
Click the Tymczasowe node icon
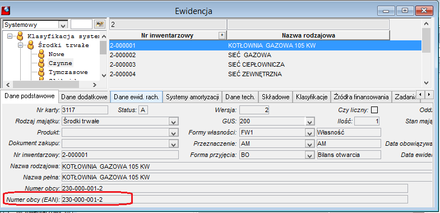click(41, 72)
